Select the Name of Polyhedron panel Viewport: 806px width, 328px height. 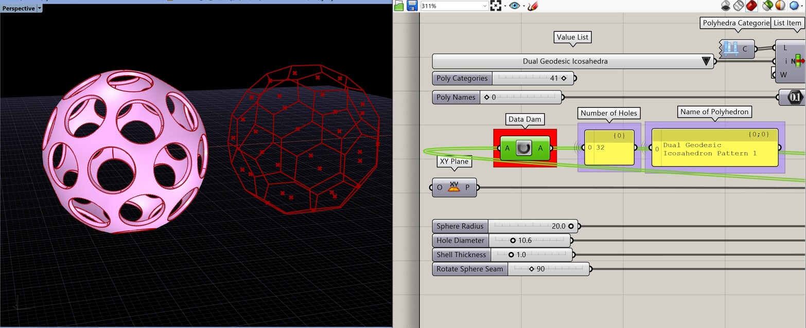715,148
